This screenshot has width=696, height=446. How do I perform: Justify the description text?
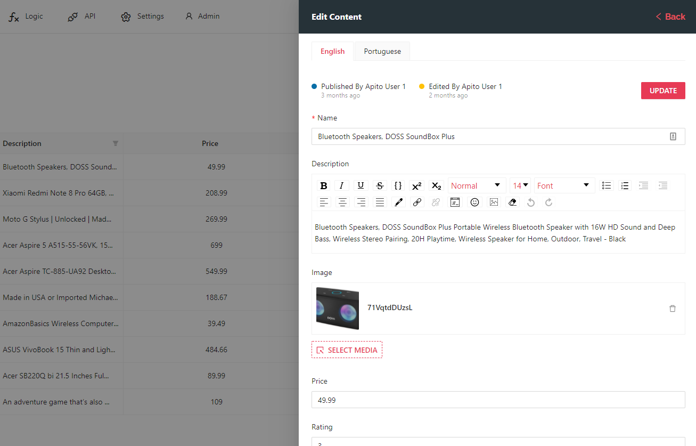(x=380, y=202)
